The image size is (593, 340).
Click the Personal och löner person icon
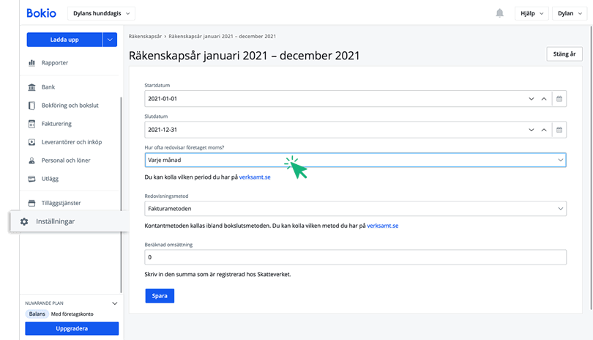31,160
